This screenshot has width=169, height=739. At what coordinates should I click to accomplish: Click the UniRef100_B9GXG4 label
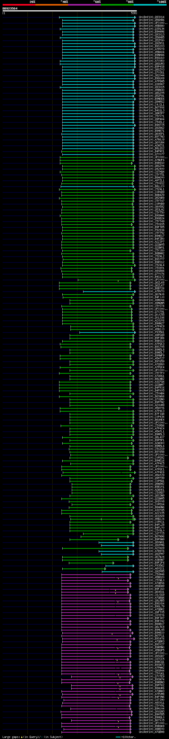[x=152, y=603]
